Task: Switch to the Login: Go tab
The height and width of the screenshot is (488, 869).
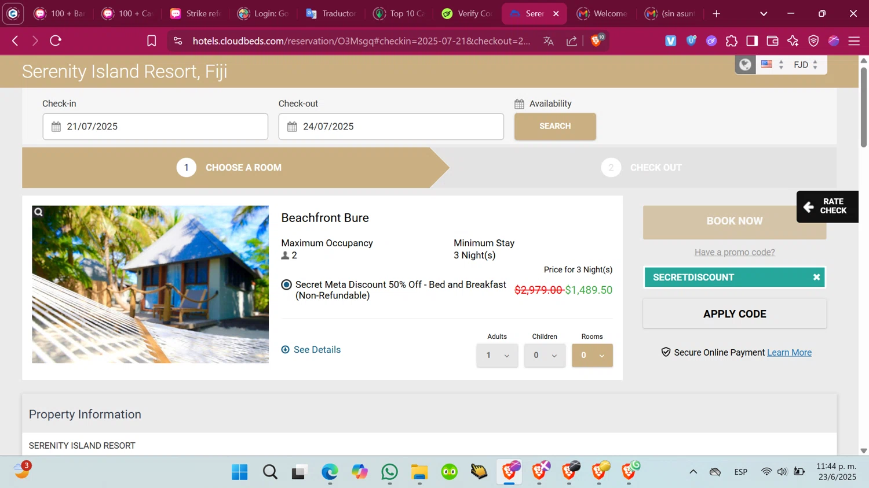Action: tap(264, 13)
